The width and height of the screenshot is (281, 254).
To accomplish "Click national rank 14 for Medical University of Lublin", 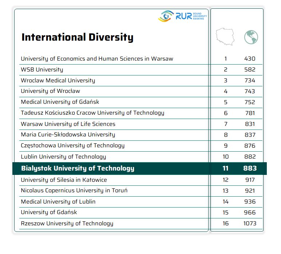I will point(226,202).
